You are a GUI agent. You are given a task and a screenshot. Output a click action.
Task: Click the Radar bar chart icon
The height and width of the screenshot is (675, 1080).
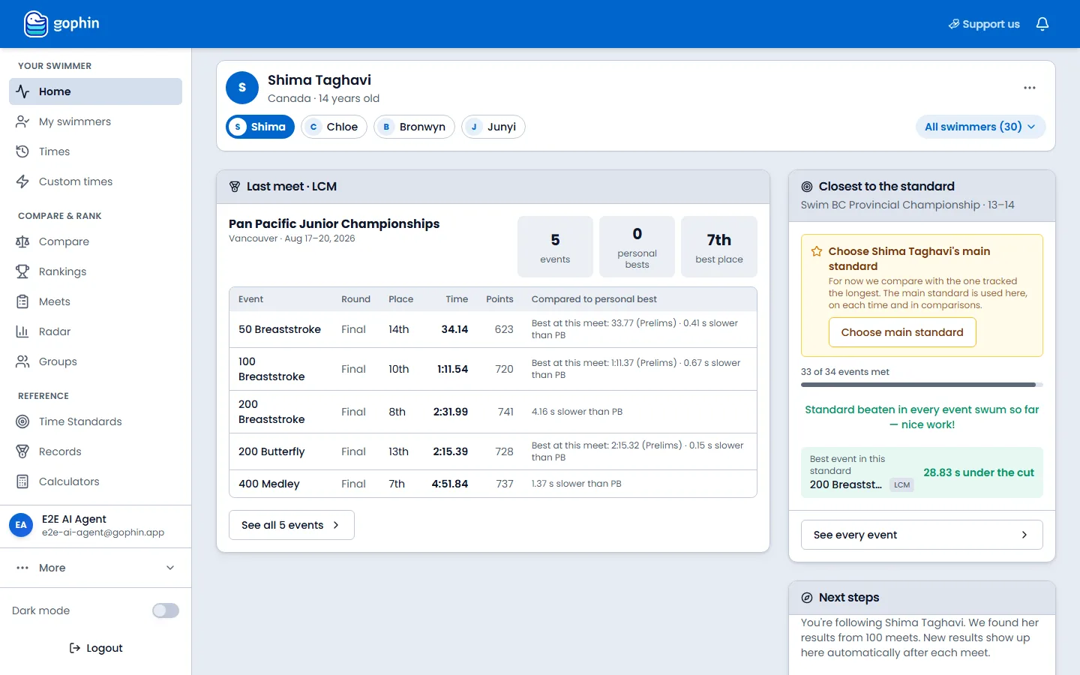[22, 331]
